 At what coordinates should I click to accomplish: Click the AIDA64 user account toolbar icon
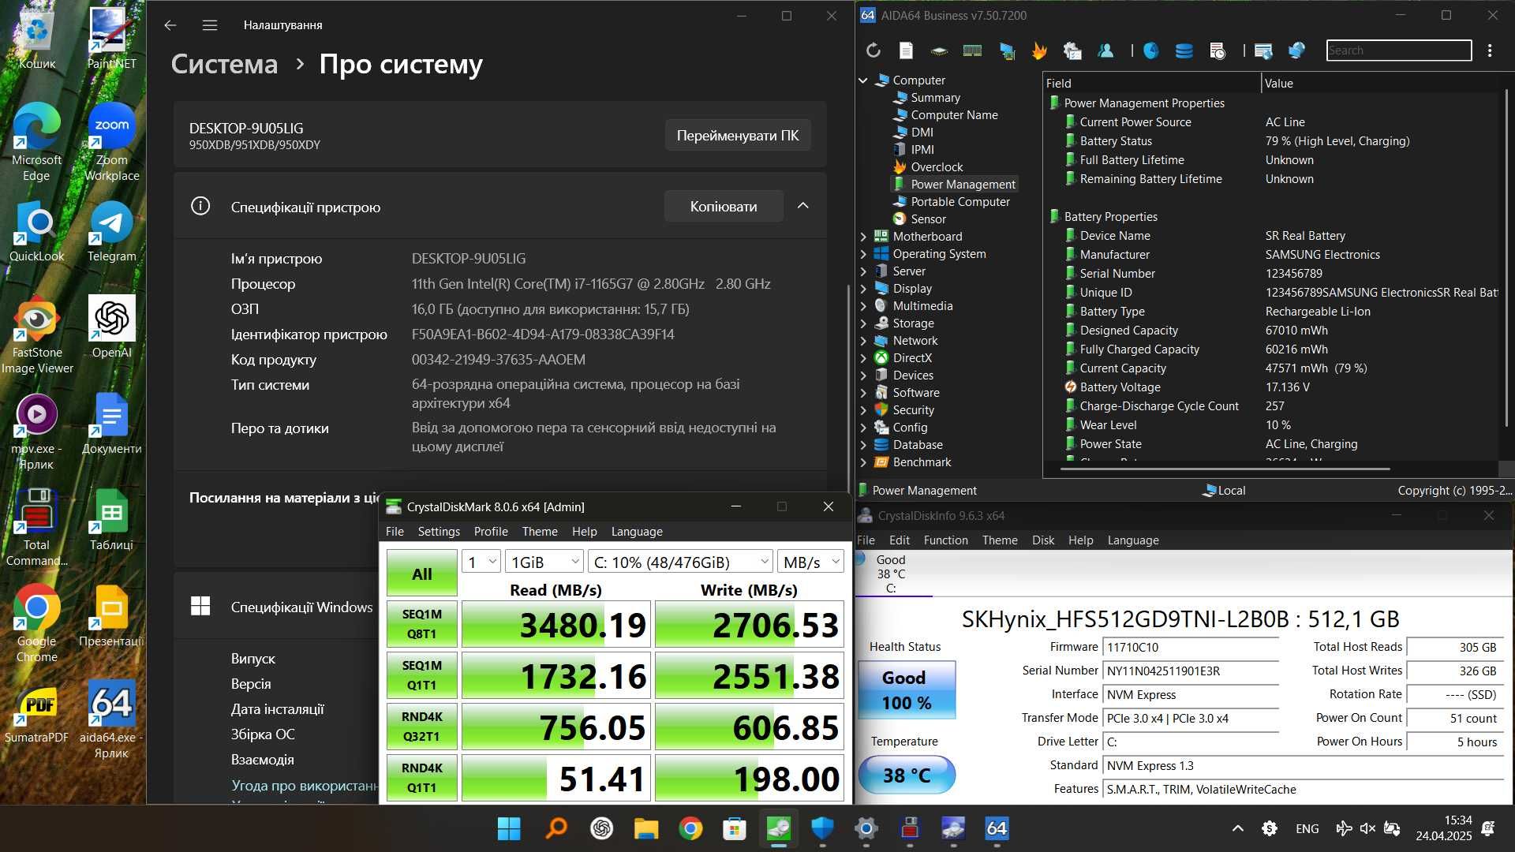pos(1105,50)
